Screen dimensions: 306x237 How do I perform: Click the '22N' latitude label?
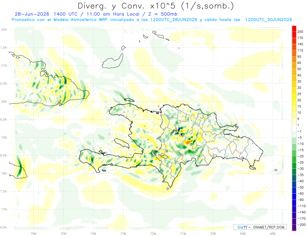pyautogui.click(x=4, y=30)
